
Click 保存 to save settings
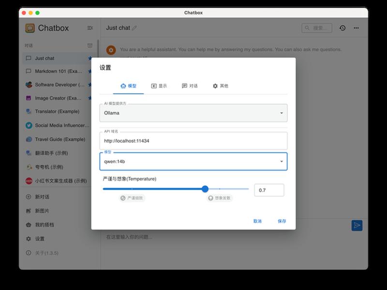(282, 221)
